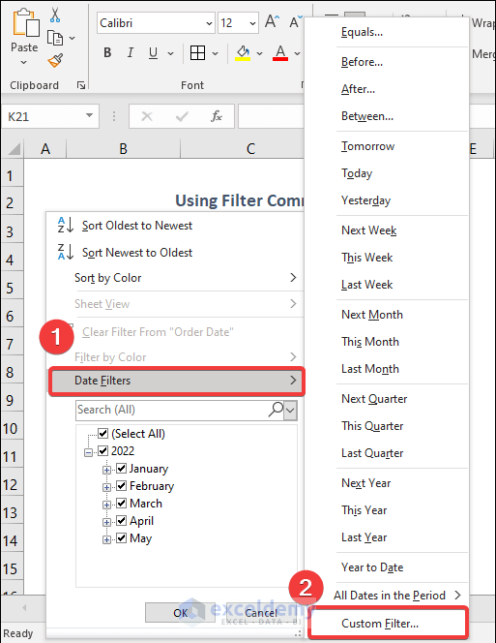
Task: Click the Cut scissors icon
Action: [55, 15]
